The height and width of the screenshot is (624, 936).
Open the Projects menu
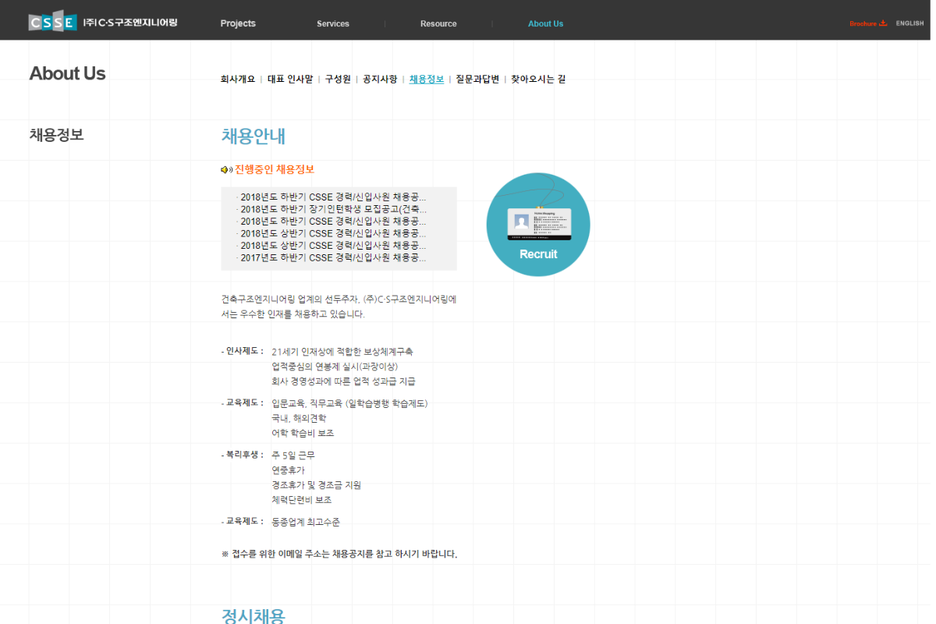click(x=238, y=23)
